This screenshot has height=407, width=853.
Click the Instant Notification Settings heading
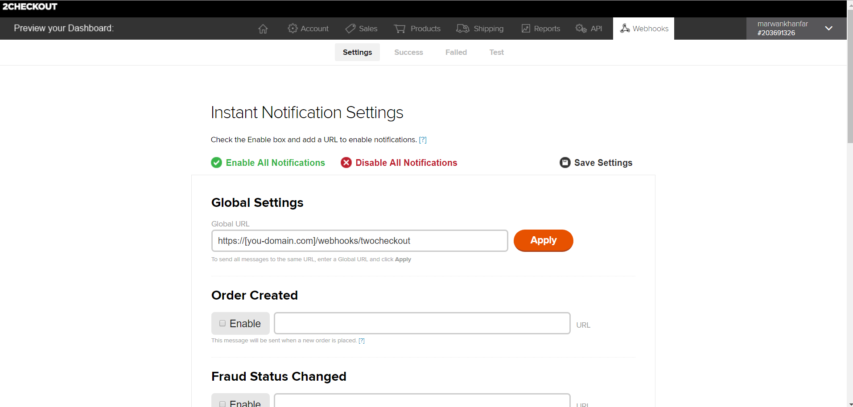307,112
